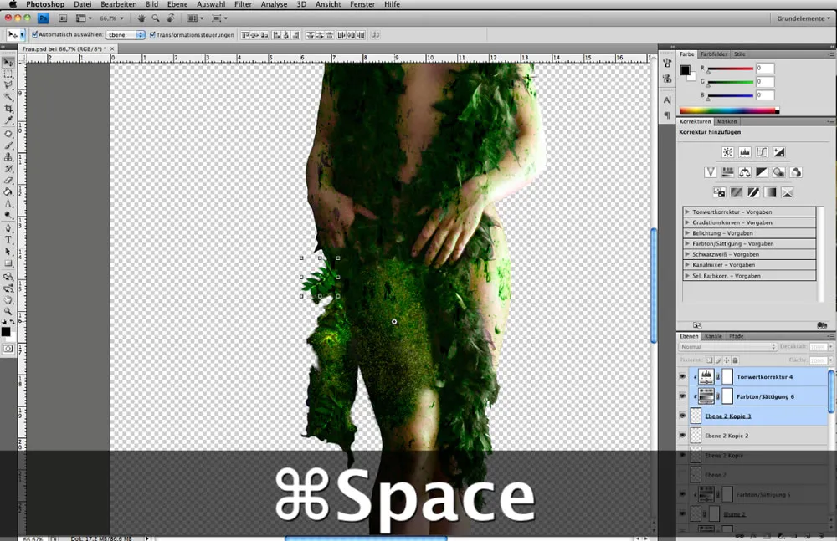This screenshot has height=541, width=837.
Task: Click the Schwarzweiß adjustment icon
Action: tap(763, 171)
